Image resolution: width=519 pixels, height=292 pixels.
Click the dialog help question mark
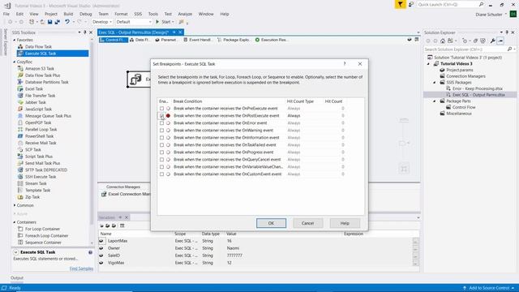(345, 63)
